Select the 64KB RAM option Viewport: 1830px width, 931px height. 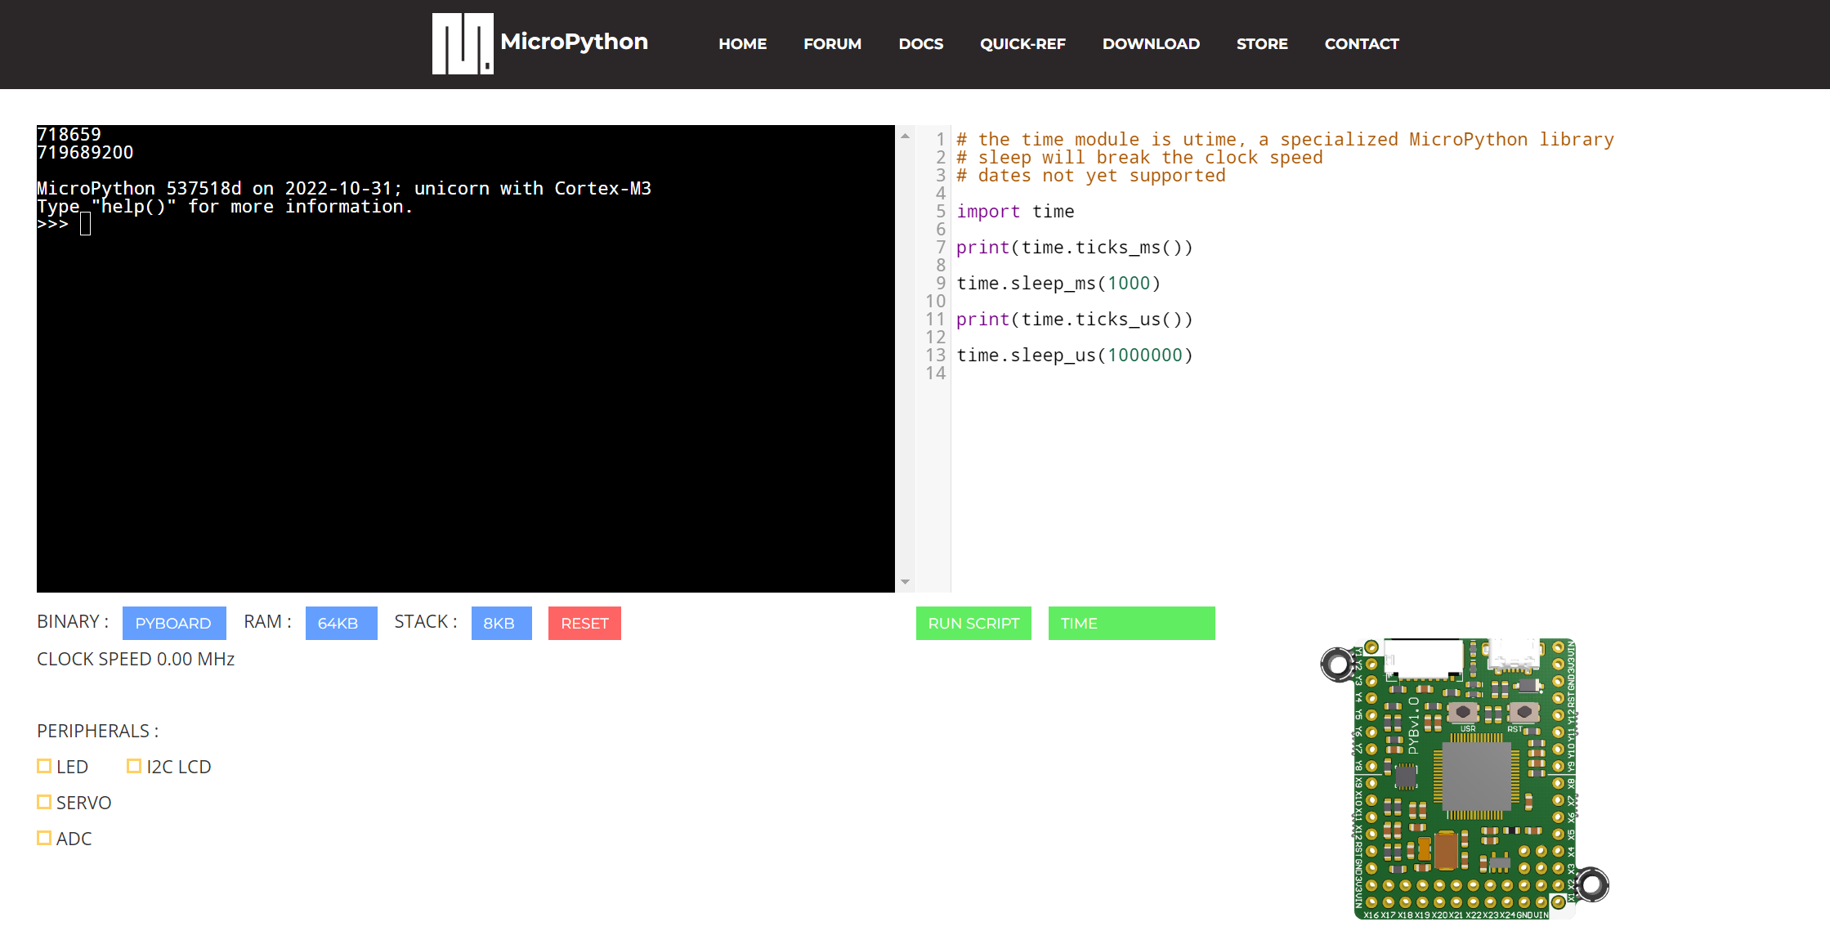coord(341,623)
